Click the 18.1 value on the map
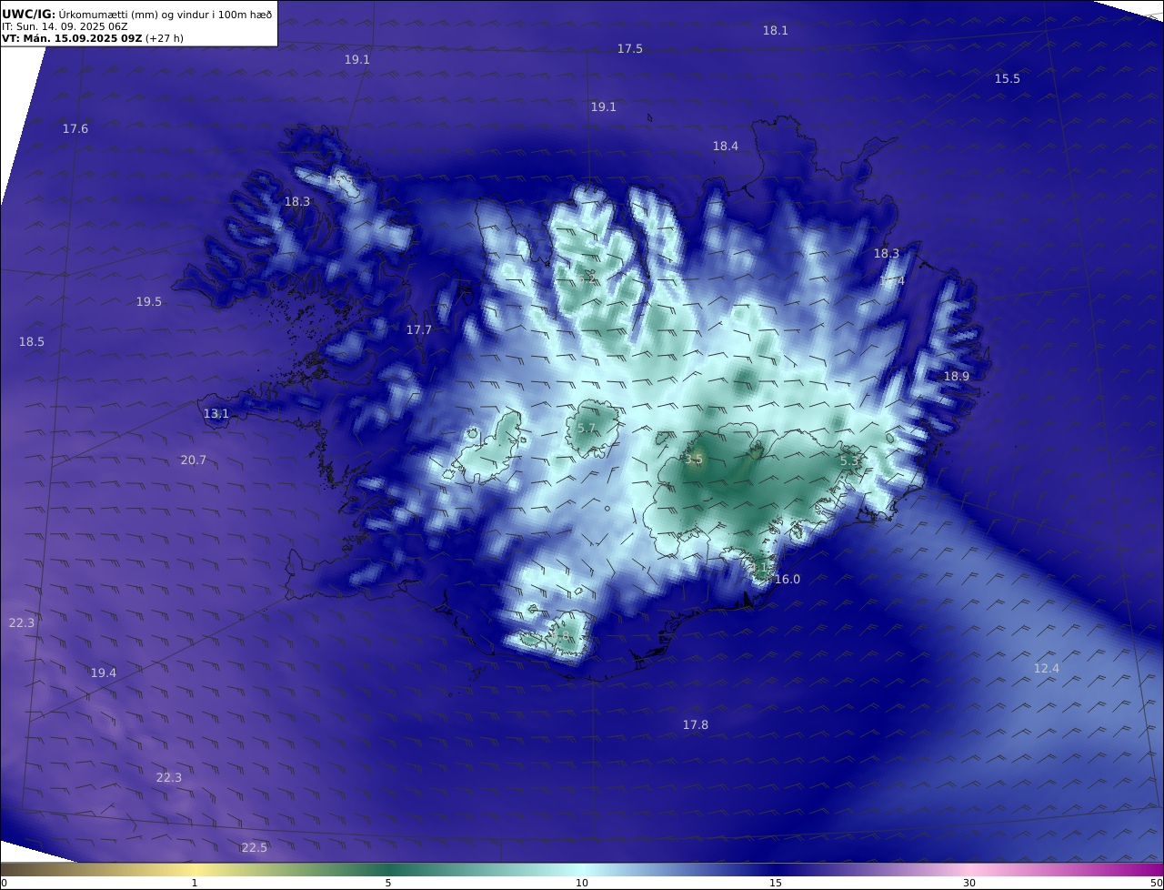1164x890 pixels. (775, 30)
